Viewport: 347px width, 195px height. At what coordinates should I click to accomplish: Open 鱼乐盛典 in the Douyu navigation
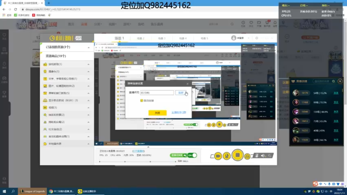tap(157, 24)
